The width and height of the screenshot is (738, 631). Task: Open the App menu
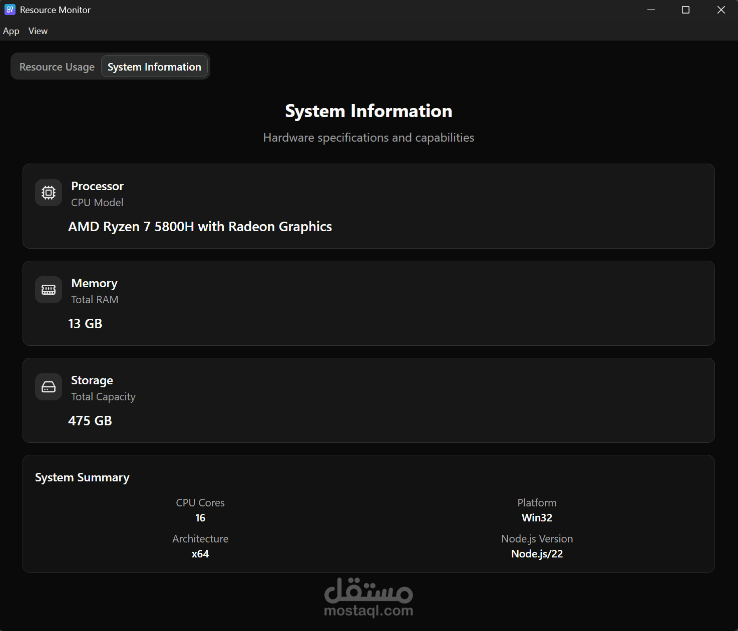pos(11,31)
